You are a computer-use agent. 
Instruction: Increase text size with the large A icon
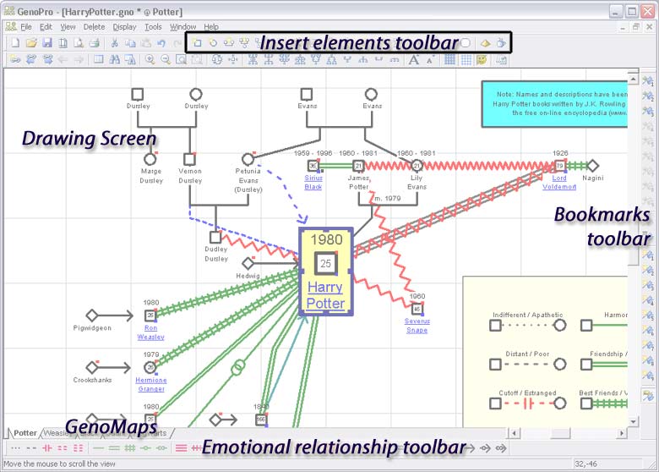[x=414, y=60]
